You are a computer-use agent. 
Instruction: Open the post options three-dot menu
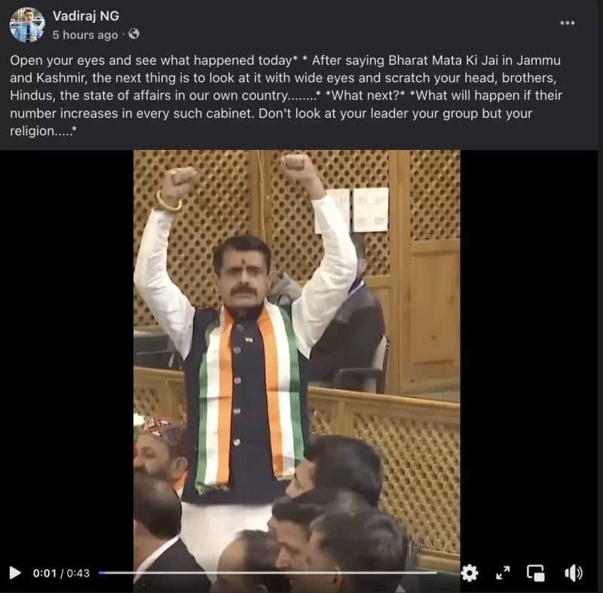pyautogui.click(x=568, y=23)
